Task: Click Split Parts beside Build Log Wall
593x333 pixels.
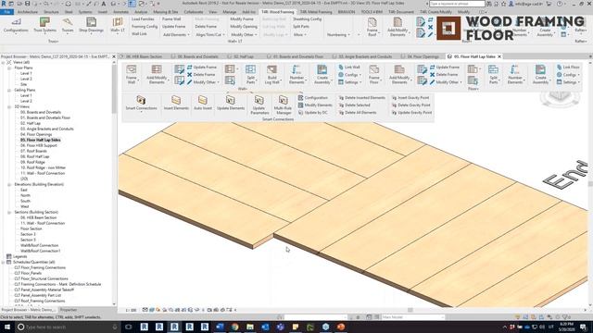Action: coord(250,74)
